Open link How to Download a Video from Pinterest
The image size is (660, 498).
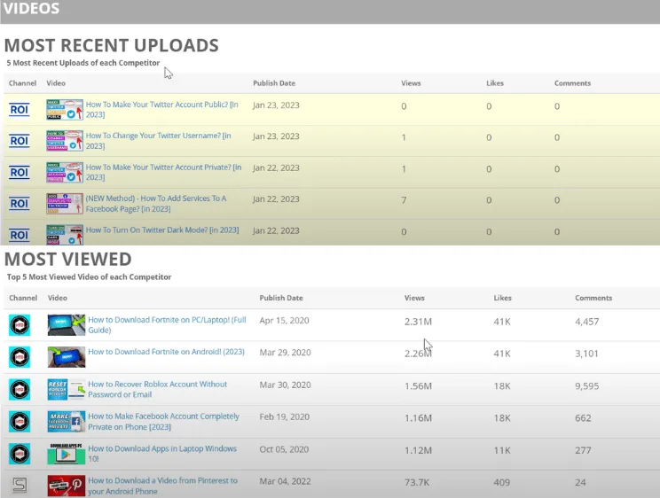[x=163, y=486]
